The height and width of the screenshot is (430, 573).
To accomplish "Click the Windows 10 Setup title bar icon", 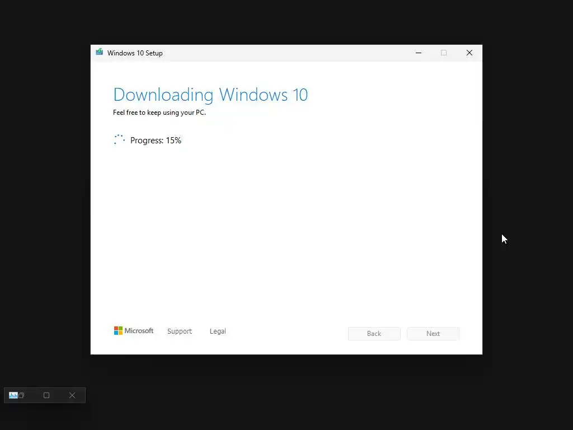I will coord(100,52).
